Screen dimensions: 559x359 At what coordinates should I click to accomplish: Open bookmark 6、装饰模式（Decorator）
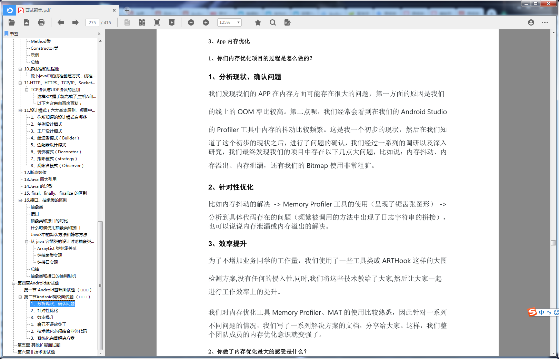coord(56,152)
